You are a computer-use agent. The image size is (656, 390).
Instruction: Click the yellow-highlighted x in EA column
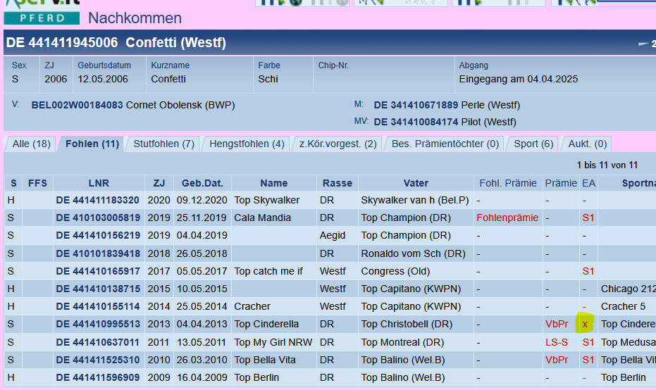(585, 324)
